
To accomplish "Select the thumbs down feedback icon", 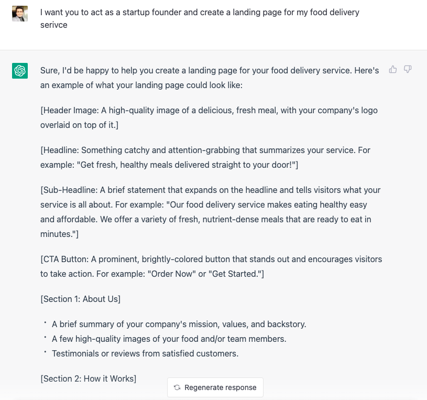I will (407, 69).
